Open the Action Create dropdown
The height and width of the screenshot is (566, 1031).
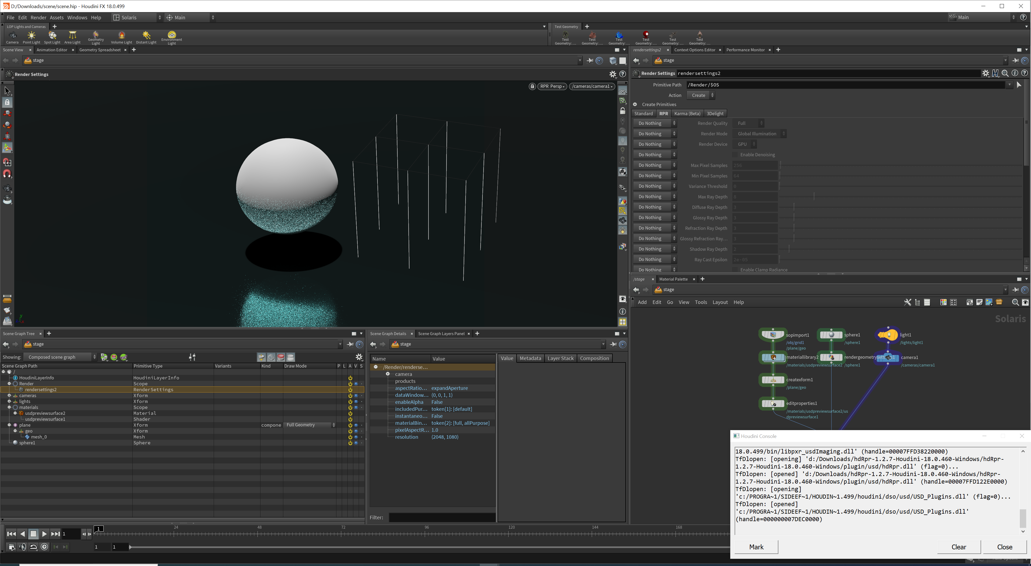(701, 95)
